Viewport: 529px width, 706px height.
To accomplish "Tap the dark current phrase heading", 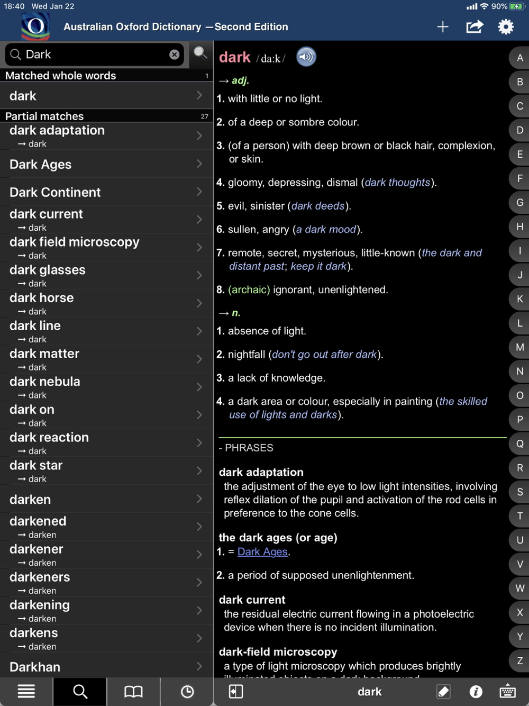I will [252, 600].
